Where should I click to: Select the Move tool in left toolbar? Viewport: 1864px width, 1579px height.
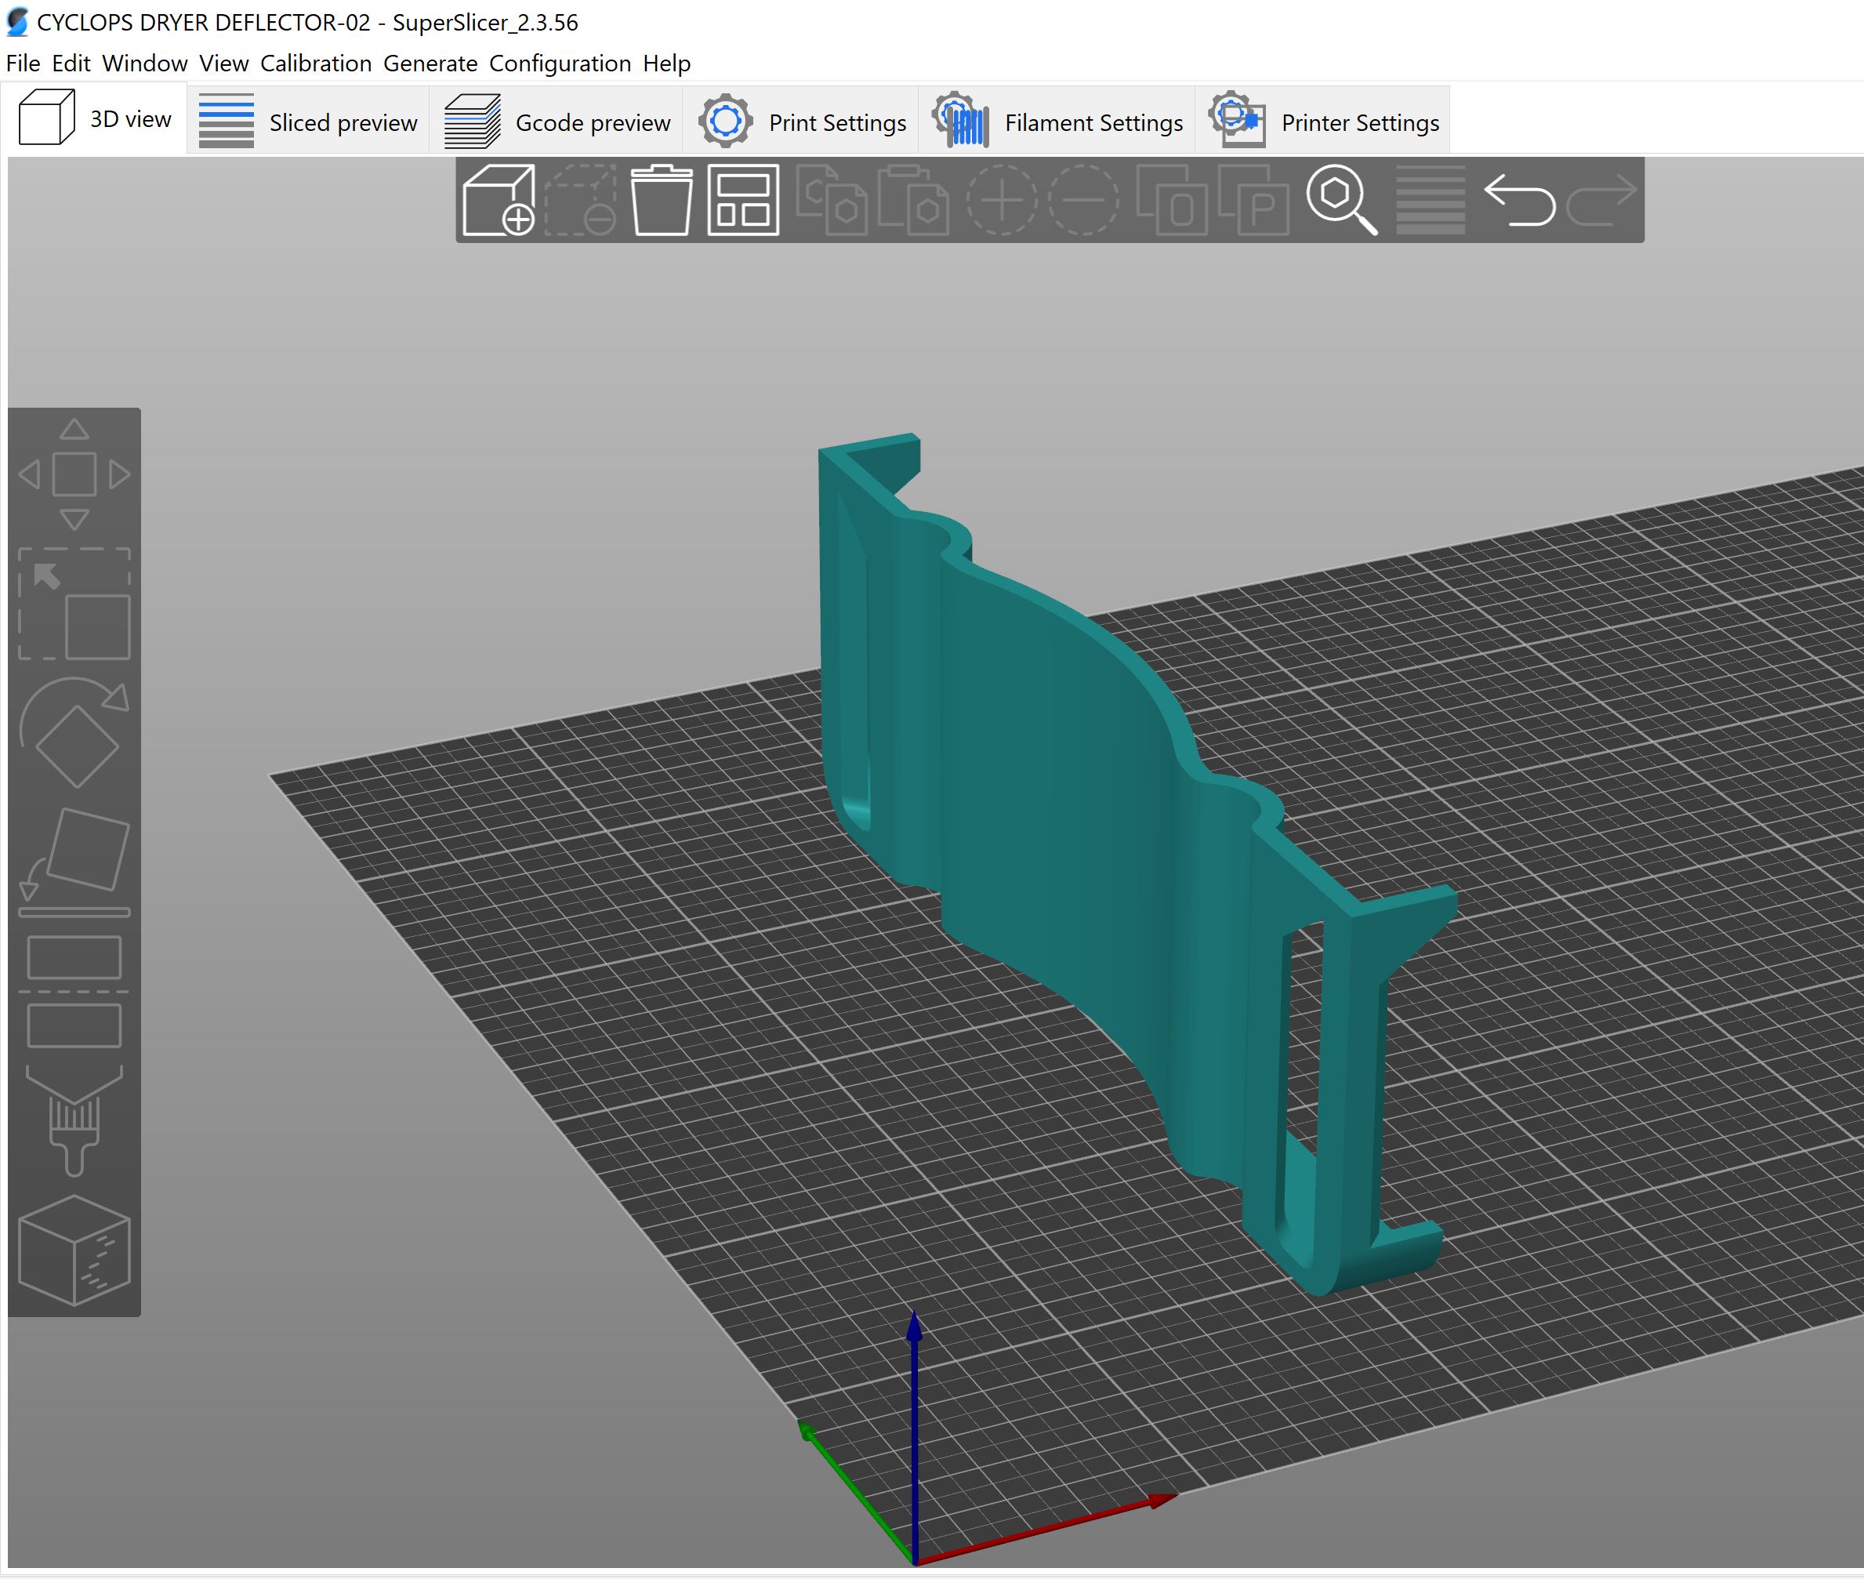coord(74,474)
